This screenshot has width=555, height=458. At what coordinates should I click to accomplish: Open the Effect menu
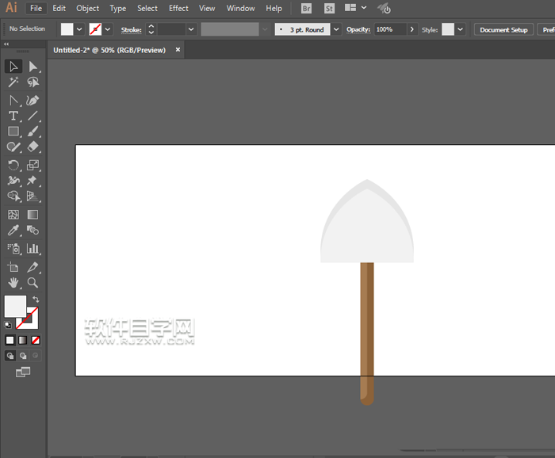point(178,9)
